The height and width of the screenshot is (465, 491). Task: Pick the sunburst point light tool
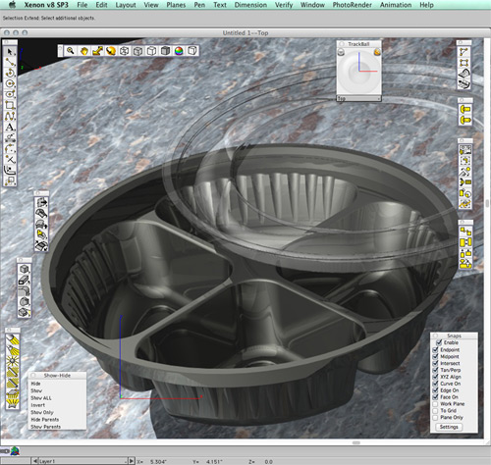click(x=13, y=361)
